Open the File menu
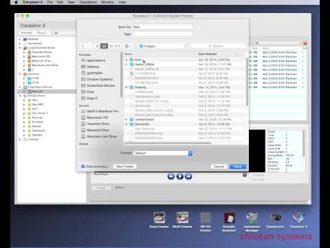This screenshot has height=248, width=330. pos(49,2)
